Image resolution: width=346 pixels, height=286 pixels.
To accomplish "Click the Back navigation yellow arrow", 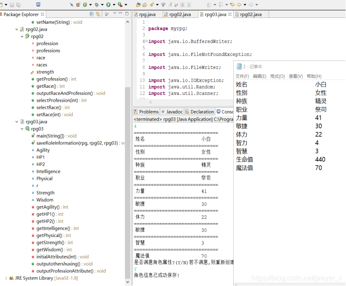I will pyautogui.click(x=239, y=5).
